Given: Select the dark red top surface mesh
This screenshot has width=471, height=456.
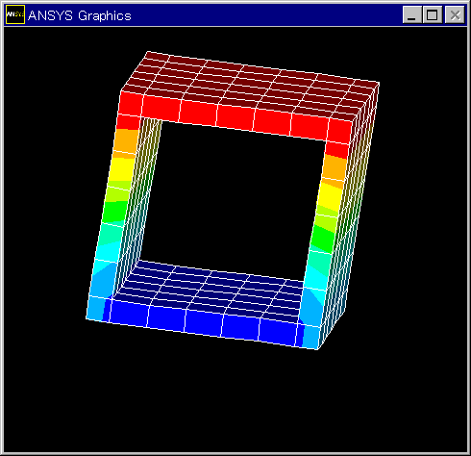Looking at the screenshot, I should pos(250,85).
